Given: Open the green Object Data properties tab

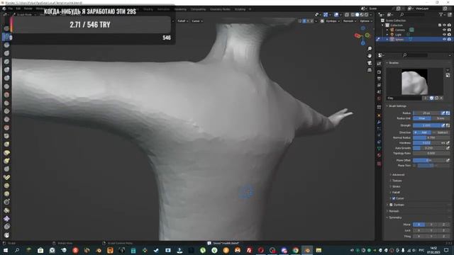Looking at the screenshot, I should point(380,149).
